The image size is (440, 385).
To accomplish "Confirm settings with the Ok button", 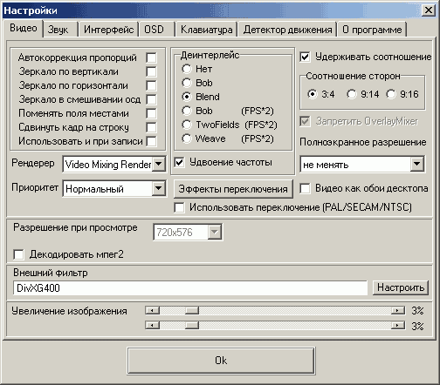I will (221, 361).
